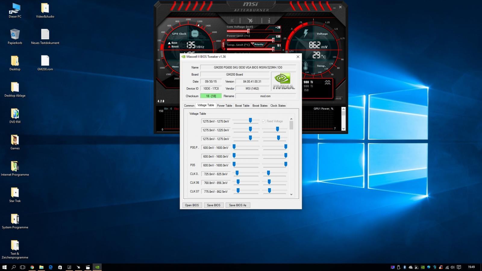Open the Boost Table tab
The image size is (482, 271).
tap(242, 105)
